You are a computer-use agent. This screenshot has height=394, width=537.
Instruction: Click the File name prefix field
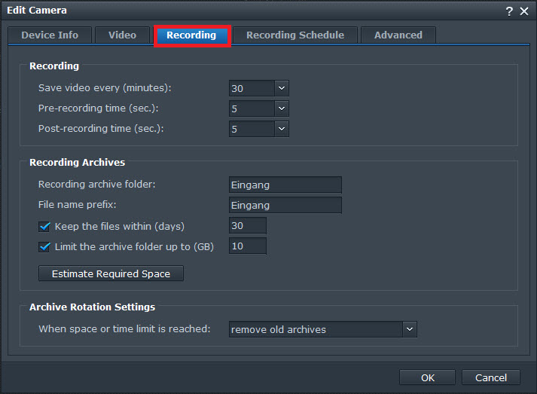pyautogui.click(x=285, y=205)
